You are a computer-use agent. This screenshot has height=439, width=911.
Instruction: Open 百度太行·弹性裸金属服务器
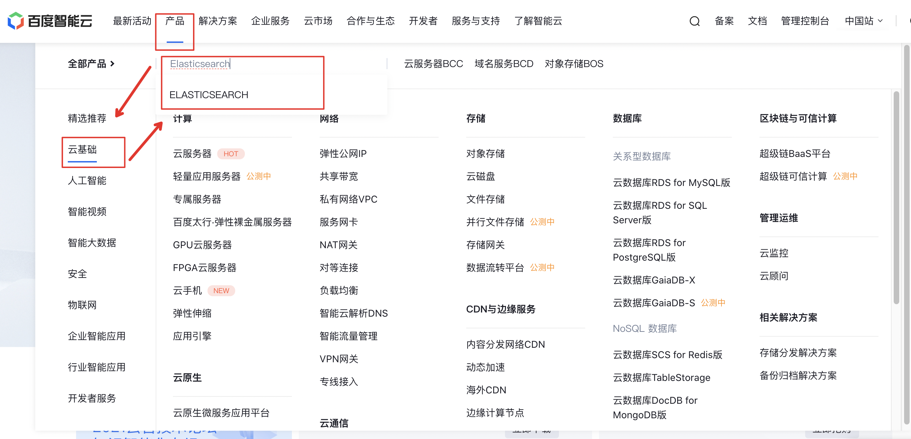click(x=232, y=222)
